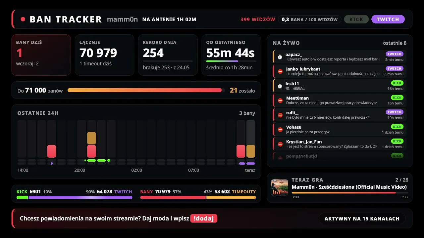Screen dimensions: 424x238
Task: Click the ban icon beside rufii__
Action: (x=280, y=115)
